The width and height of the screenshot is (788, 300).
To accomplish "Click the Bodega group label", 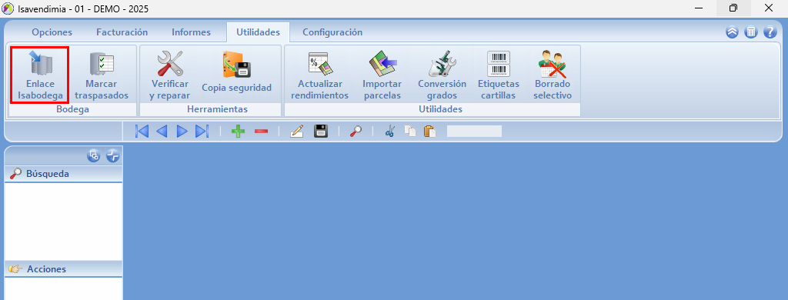I will (x=72, y=109).
